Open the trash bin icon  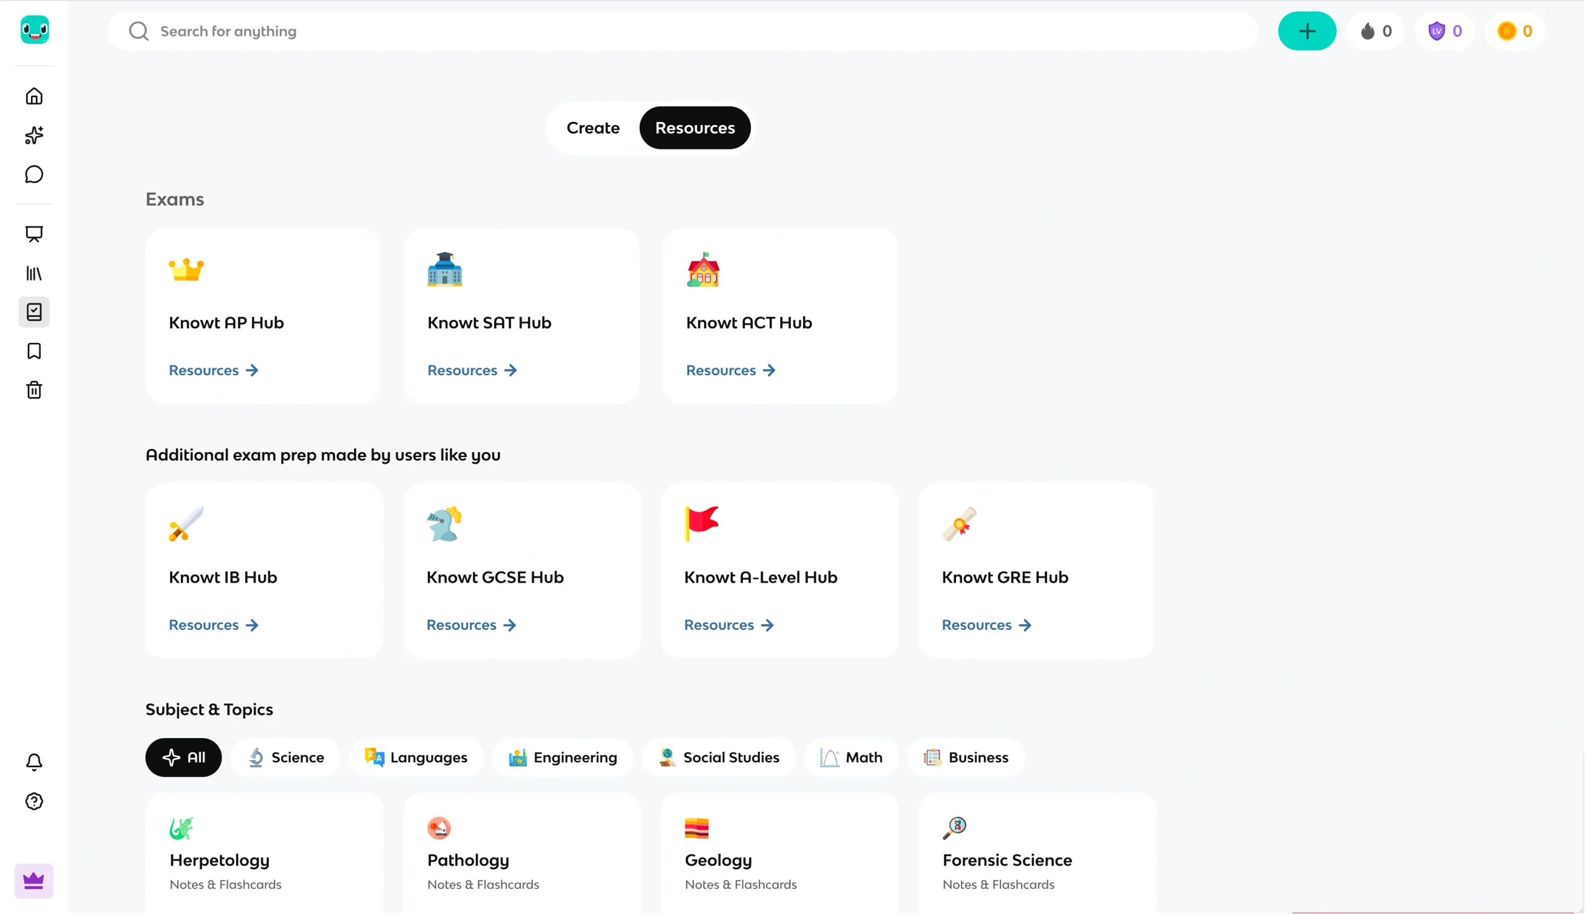(x=34, y=390)
